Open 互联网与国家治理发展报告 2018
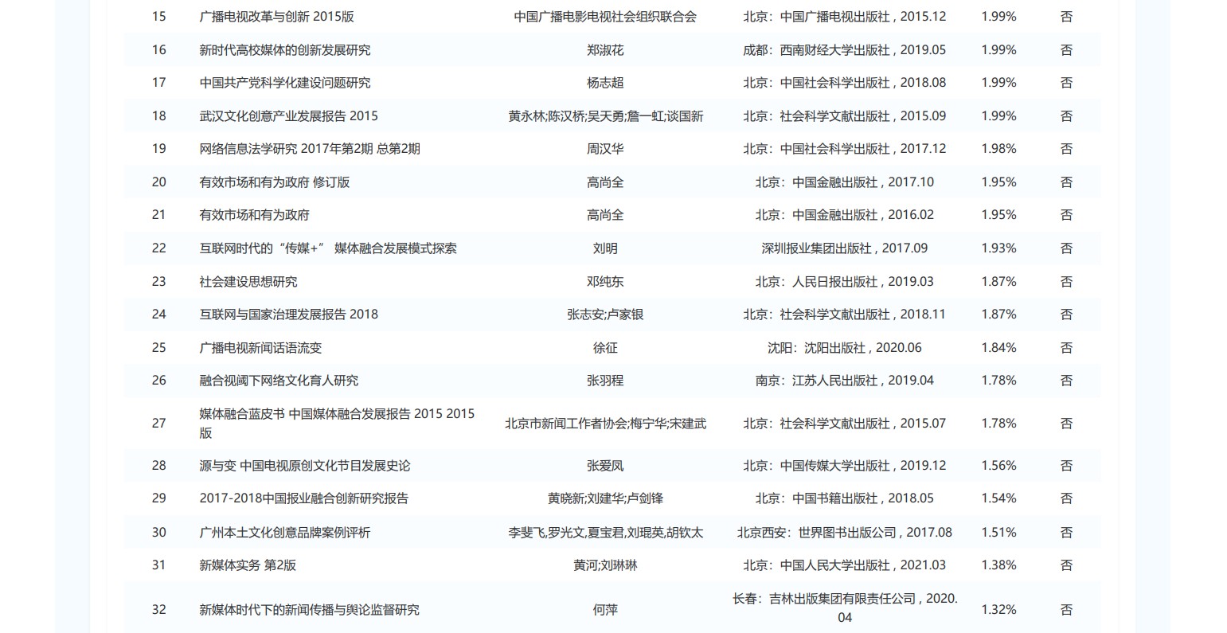Screen dimensions: 1227x633 [x=288, y=315]
